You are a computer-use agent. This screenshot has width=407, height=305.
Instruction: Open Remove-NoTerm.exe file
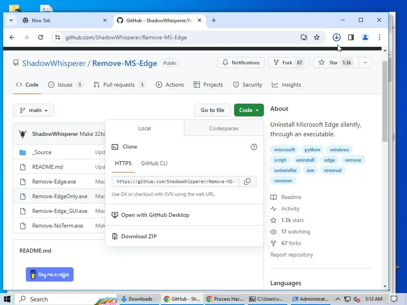click(58, 226)
